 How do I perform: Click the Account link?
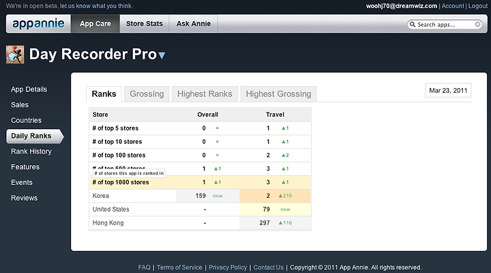tap(453, 6)
